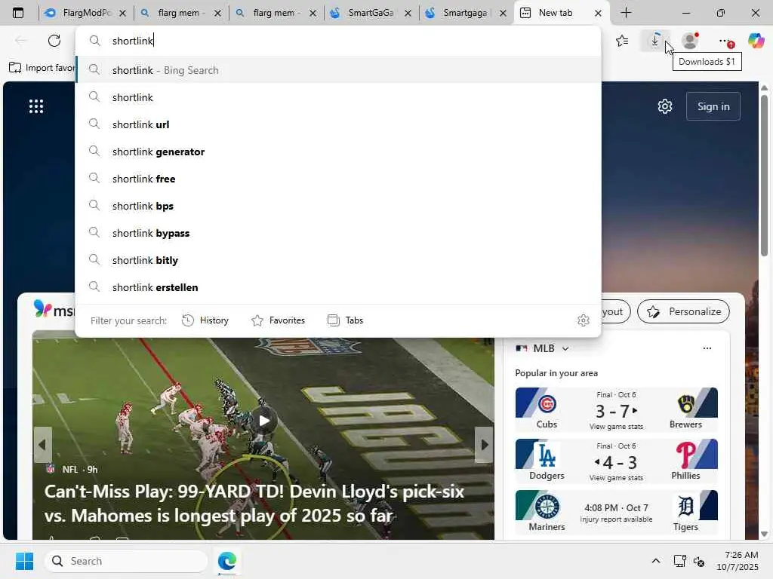Select shortlink Bing Search suggestion
The width and height of the screenshot is (773, 579).
pyautogui.click(x=339, y=70)
